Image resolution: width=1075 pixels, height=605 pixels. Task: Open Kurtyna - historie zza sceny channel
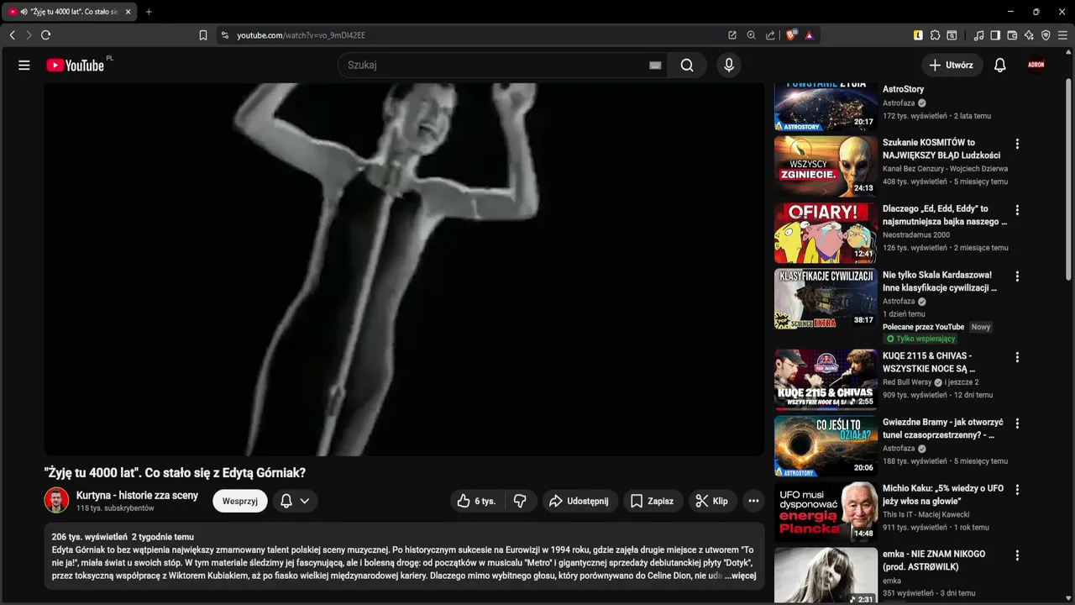pyautogui.click(x=137, y=496)
